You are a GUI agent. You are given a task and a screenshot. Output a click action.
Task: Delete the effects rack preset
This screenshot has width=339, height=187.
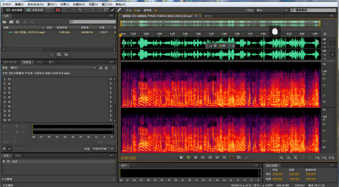tap(106, 68)
